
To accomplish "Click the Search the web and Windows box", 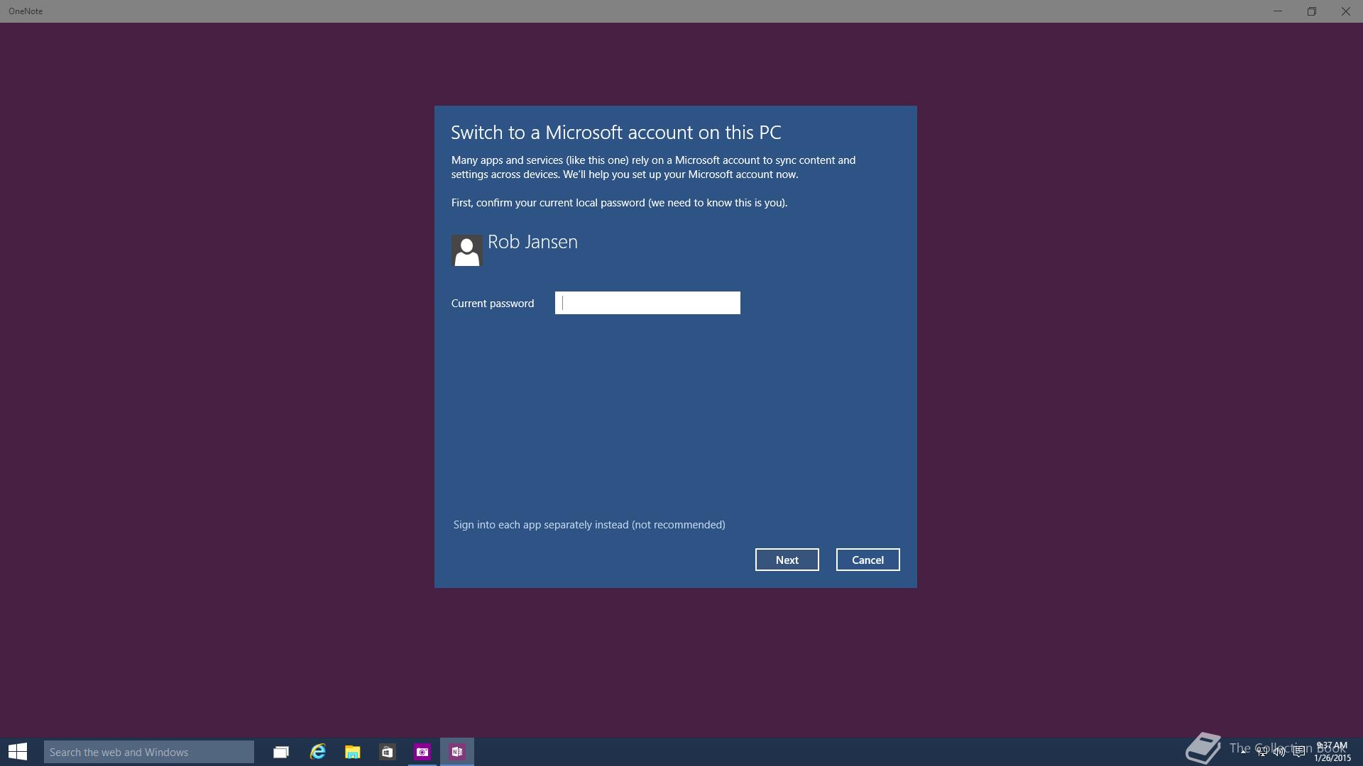I will 149,752.
